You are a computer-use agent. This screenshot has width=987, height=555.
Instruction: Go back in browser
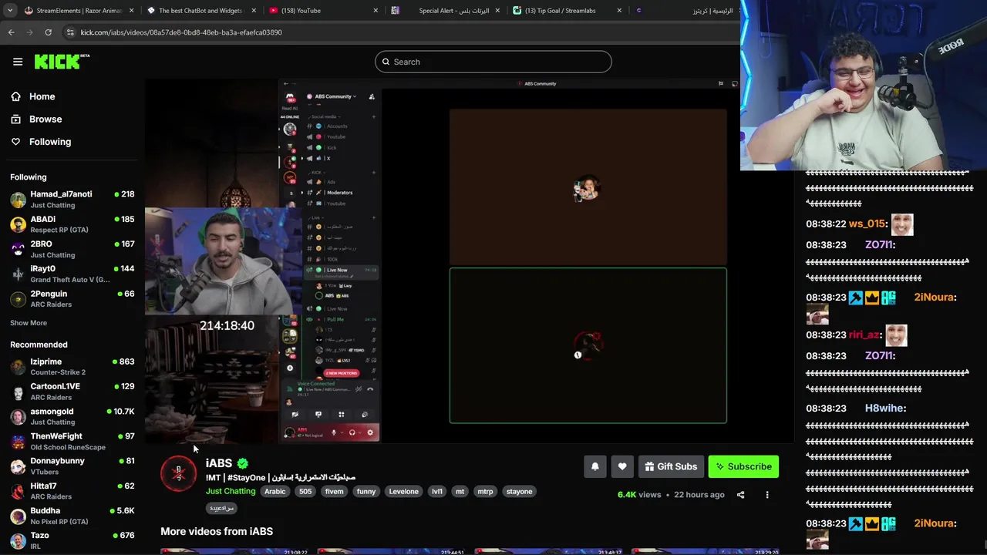(12, 32)
